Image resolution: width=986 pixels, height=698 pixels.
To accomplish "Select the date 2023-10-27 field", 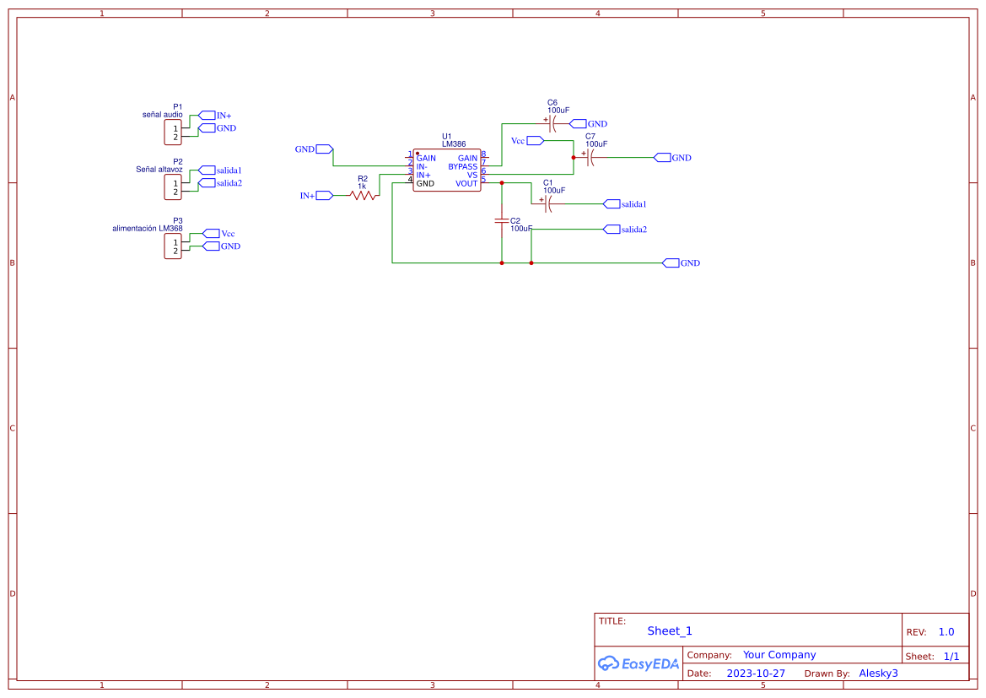I will [756, 674].
